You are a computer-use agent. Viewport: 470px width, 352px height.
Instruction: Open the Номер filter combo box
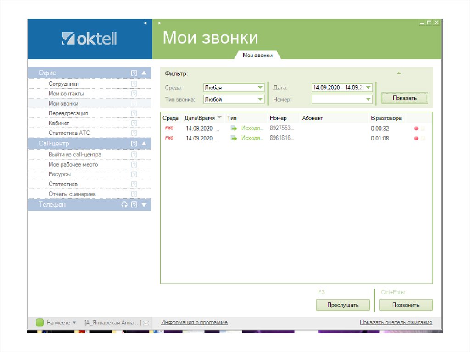342,99
